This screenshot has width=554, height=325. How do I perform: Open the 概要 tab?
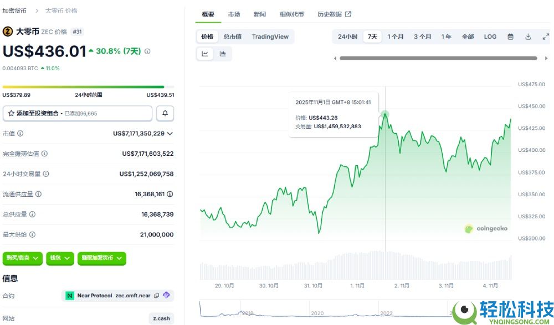(x=208, y=14)
